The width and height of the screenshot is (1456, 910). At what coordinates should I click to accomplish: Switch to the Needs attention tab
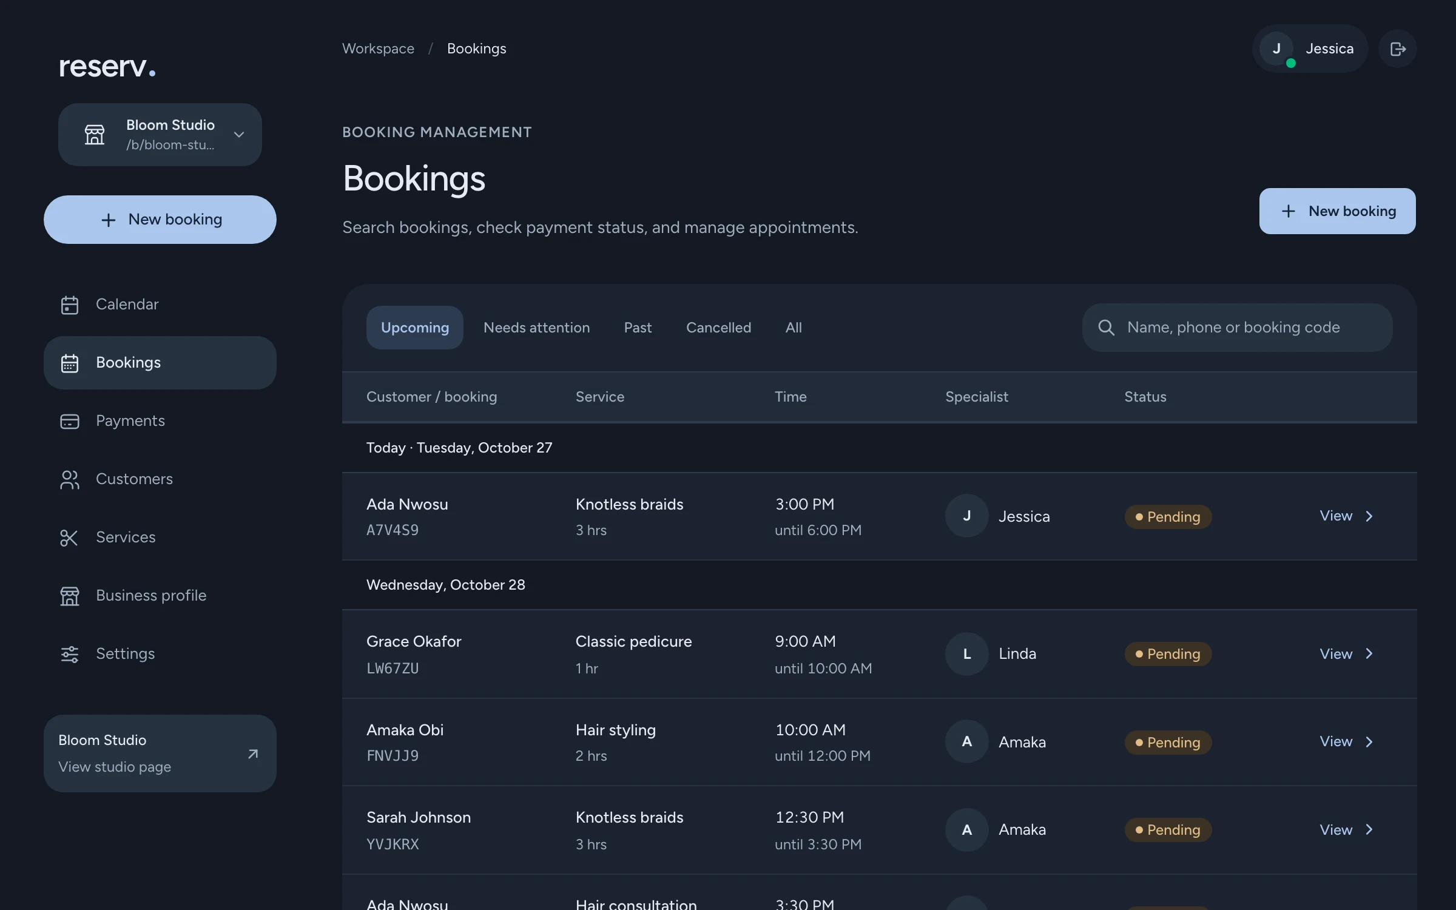(536, 328)
